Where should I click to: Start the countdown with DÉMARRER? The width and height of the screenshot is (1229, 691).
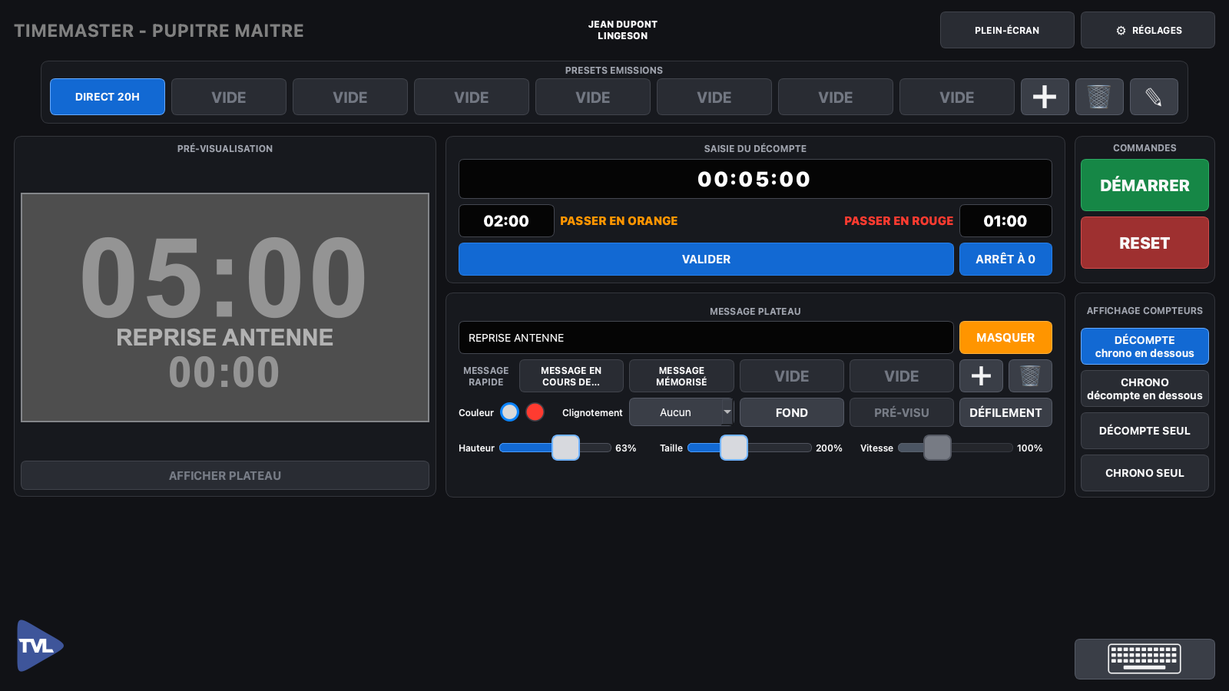1145,185
